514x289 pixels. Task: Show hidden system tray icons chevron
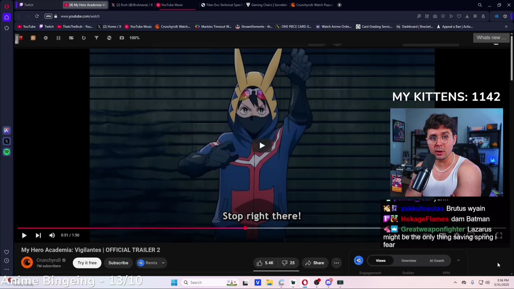[x=455, y=283]
